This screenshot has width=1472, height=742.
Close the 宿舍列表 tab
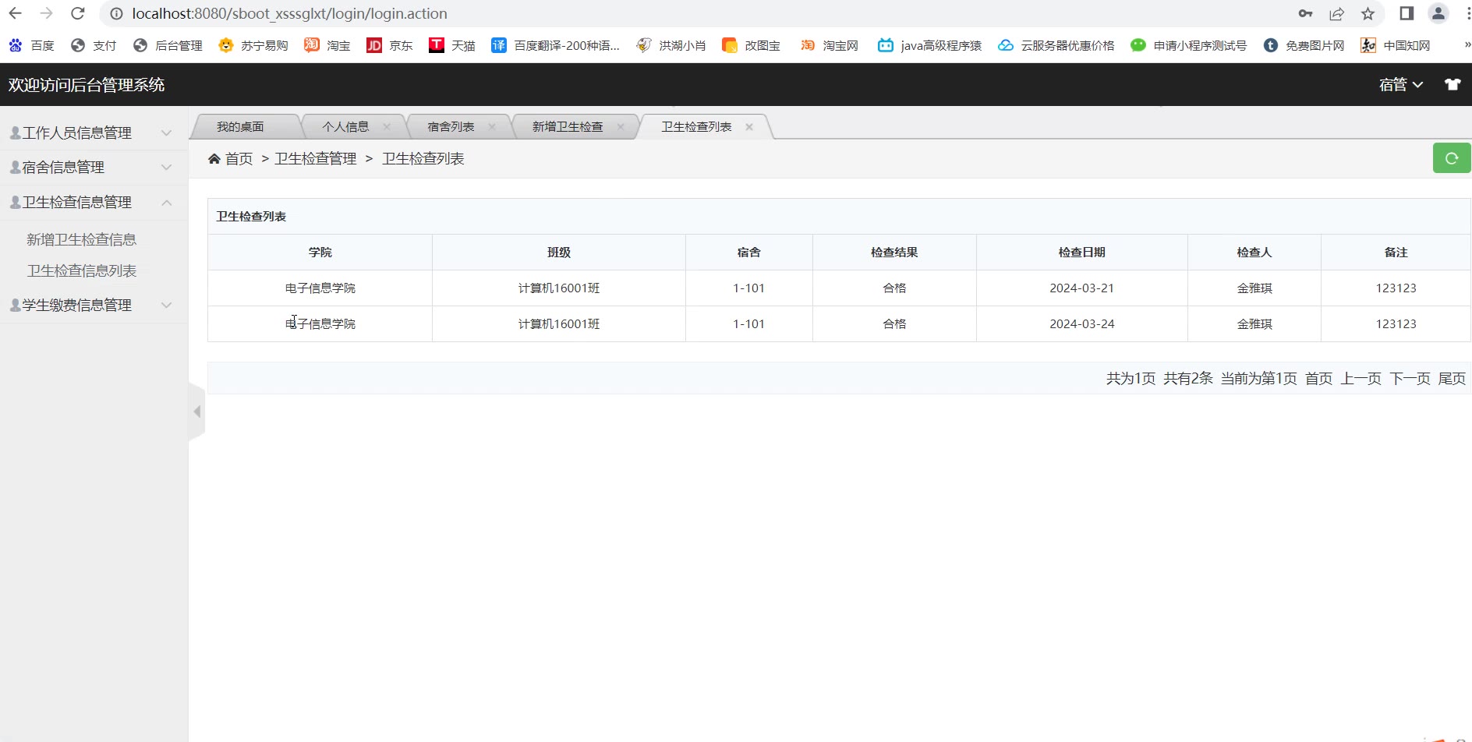point(492,127)
